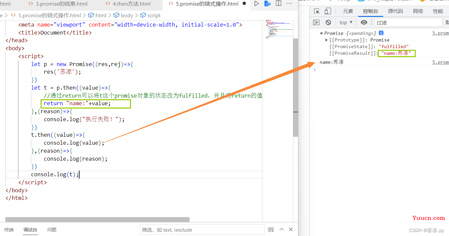
Task: Switch to the 终端 panel tab
Action: [9, 230]
